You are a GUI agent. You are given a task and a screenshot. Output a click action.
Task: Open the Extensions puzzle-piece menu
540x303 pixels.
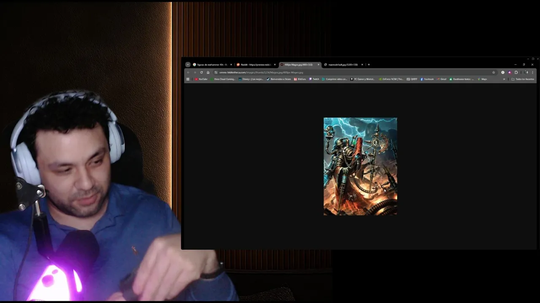click(x=516, y=72)
